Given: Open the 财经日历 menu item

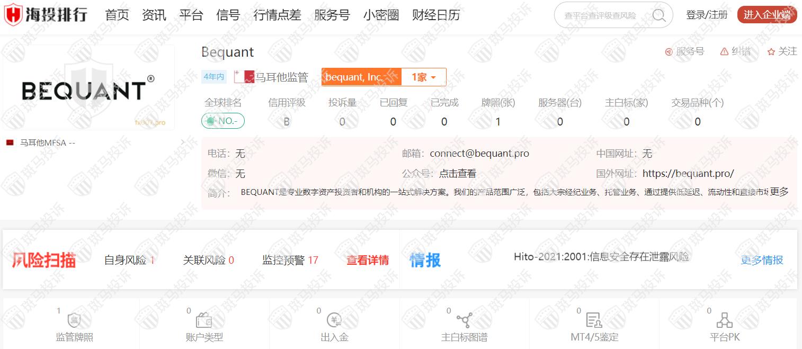Looking at the screenshot, I should coord(436,15).
